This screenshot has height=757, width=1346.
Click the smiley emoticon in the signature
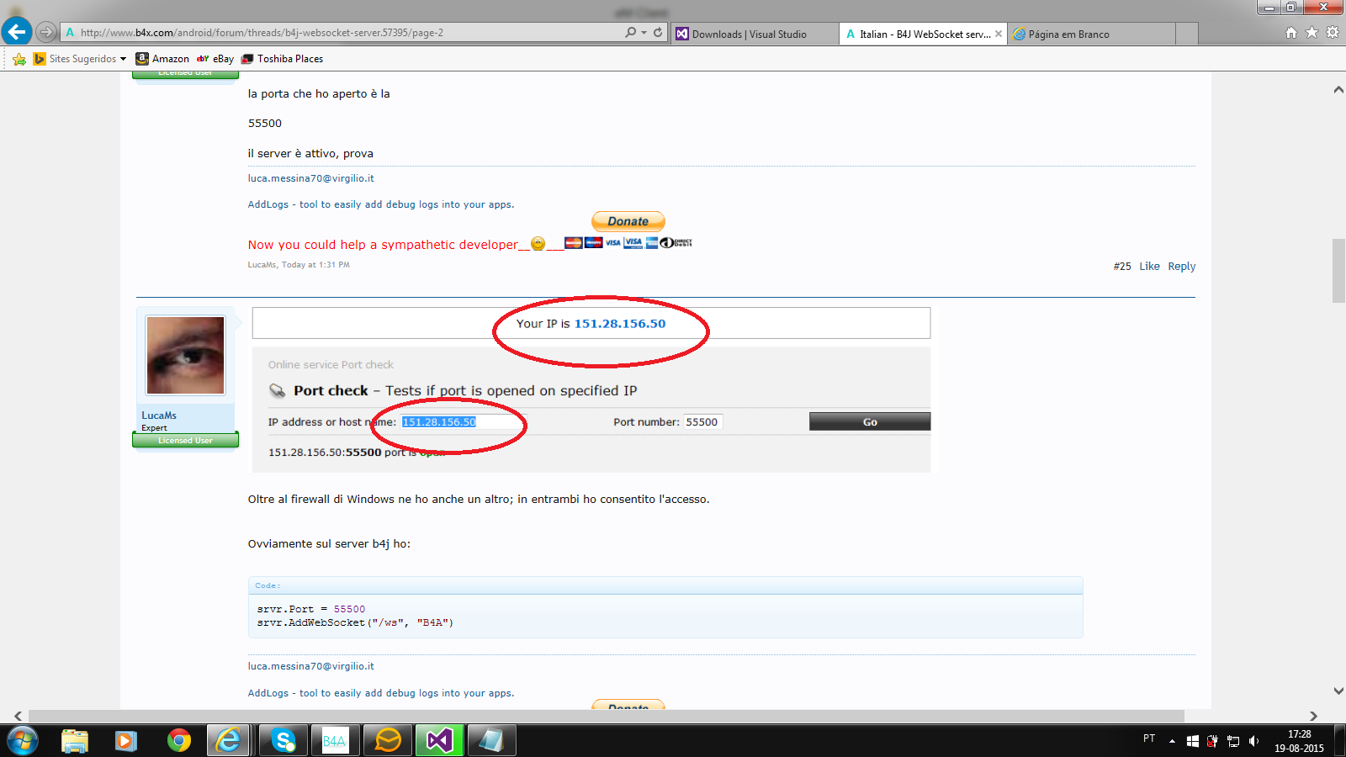538,244
